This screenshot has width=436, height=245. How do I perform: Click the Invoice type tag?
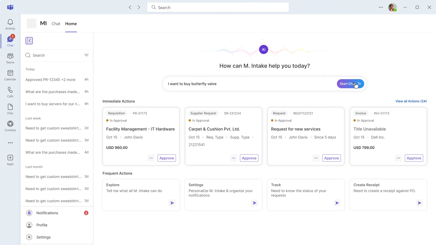(361, 113)
